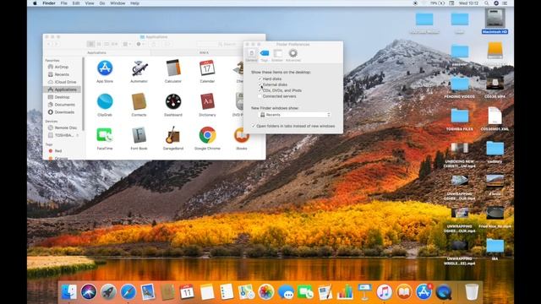Open the FaceTime app in Applications window
Image resolution: width=541 pixels, height=304 pixels.
point(105,135)
